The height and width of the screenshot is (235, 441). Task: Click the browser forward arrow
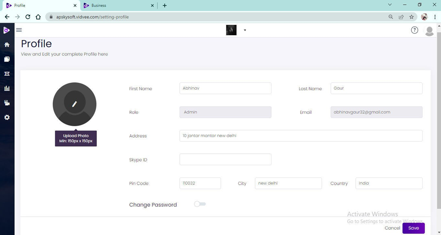coord(17,17)
